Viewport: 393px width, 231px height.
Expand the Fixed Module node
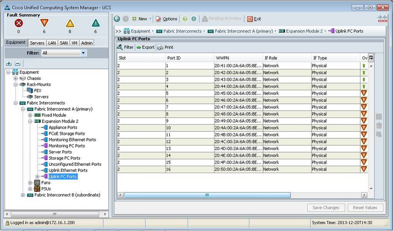coord(30,115)
